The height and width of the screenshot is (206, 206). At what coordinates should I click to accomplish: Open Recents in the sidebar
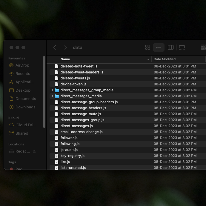pos(22,74)
